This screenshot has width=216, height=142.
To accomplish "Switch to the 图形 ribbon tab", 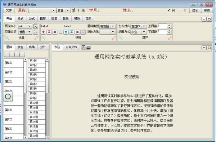I will coord(43,18).
